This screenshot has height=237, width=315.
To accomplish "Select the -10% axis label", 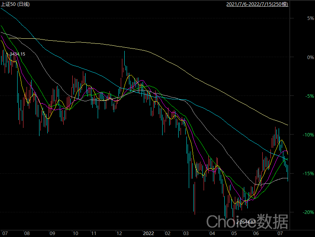I will pos(308,135).
